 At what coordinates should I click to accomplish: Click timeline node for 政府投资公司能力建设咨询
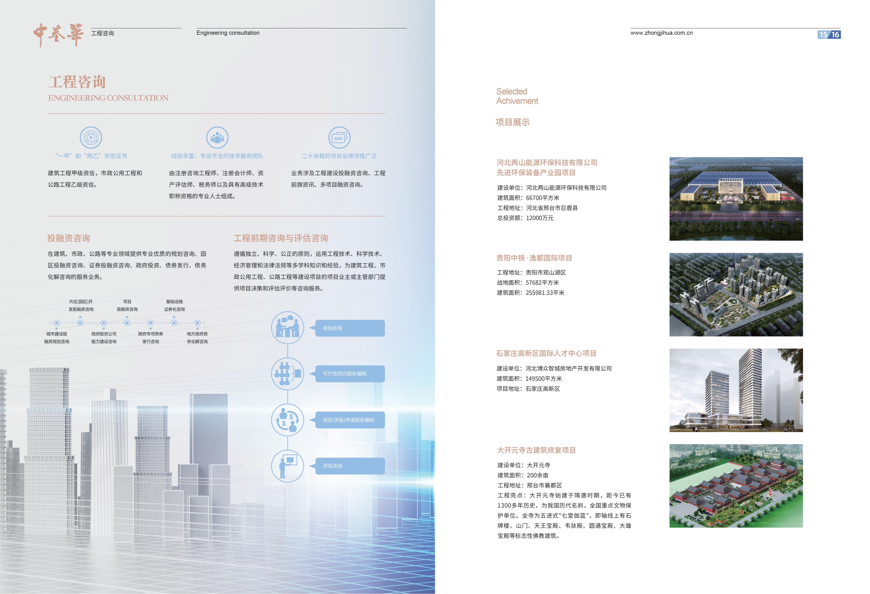(x=104, y=323)
